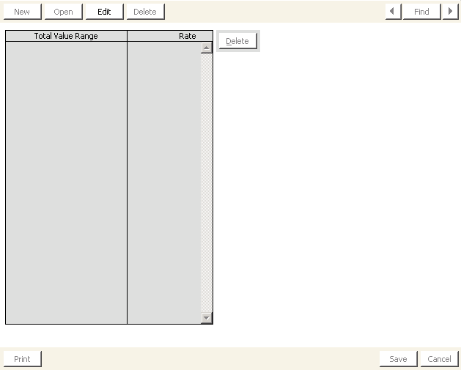
Task: Click the vertical scrollbar track of rate table
Action: tap(207, 182)
